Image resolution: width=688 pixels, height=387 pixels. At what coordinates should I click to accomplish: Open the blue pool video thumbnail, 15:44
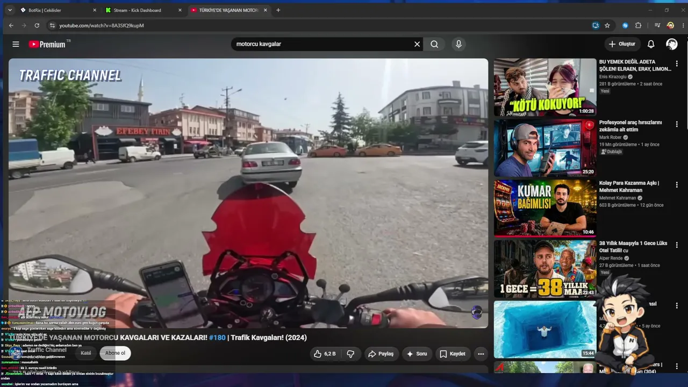pos(545,329)
